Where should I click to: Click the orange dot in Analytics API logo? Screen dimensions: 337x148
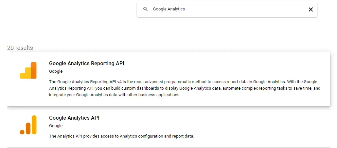(x=22, y=132)
